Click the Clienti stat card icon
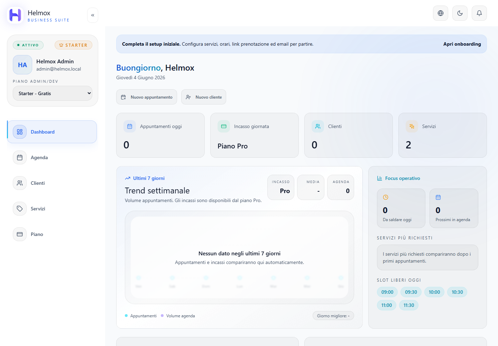 pos(318,126)
